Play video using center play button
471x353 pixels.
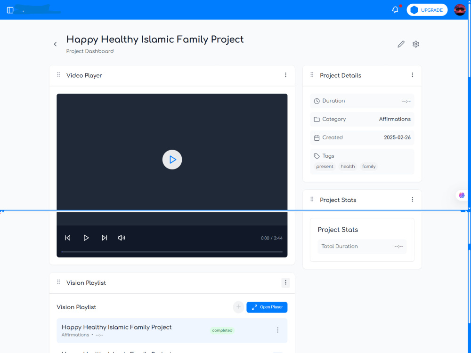(172, 160)
